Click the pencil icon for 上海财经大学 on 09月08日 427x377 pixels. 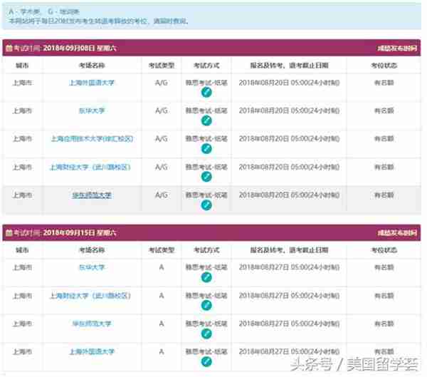206,177
